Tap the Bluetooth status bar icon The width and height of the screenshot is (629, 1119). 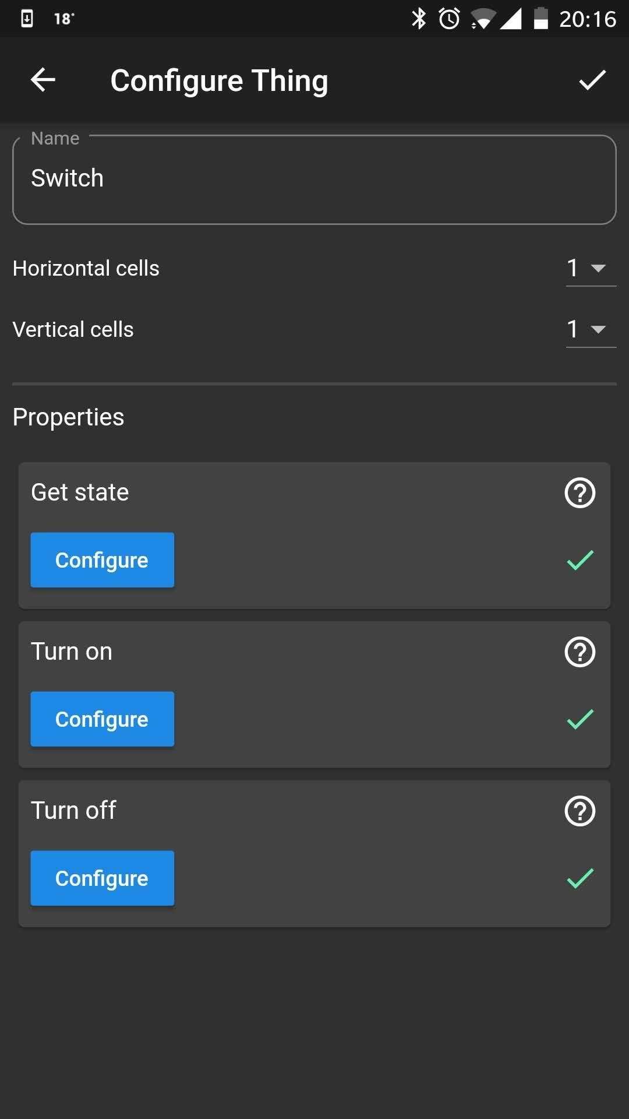[419, 19]
